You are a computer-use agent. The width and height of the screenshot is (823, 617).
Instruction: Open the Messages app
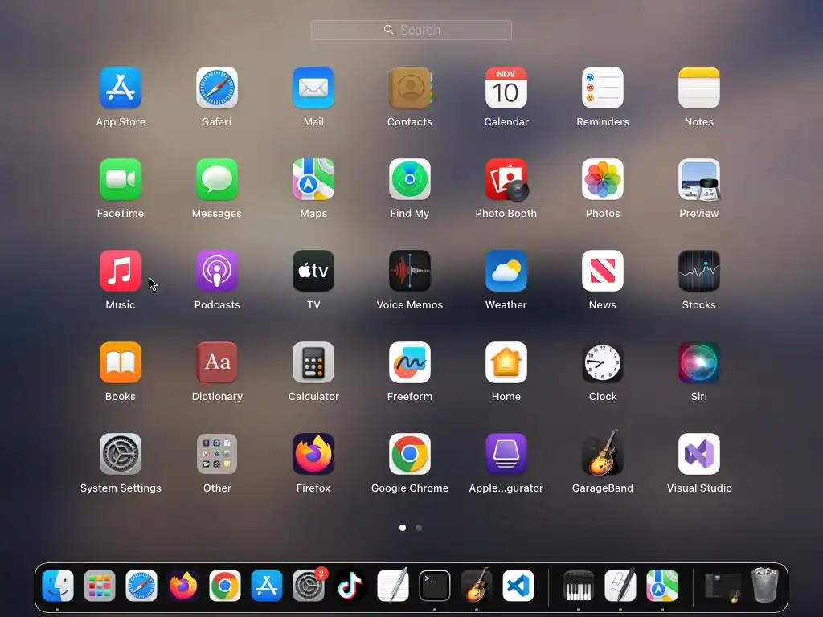coord(217,179)
